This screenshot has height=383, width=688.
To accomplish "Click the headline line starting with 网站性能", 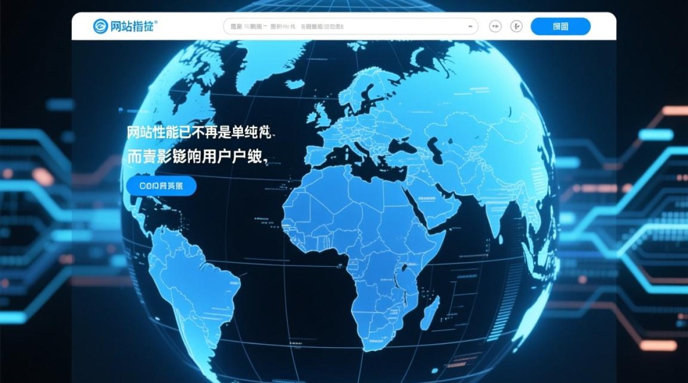I will point(200,133).
